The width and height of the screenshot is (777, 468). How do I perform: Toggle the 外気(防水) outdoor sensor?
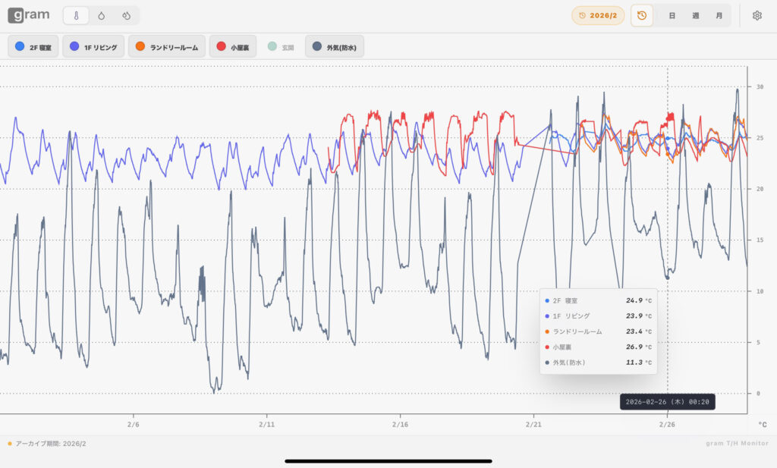coord(335,47)
